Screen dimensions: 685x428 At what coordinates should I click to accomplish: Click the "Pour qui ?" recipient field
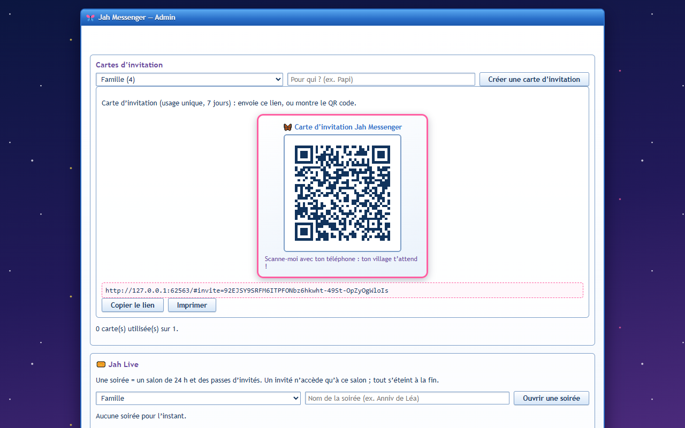381,79
